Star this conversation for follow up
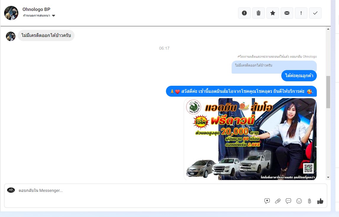This screenshot has width=339, height=217. pos(273,13)
